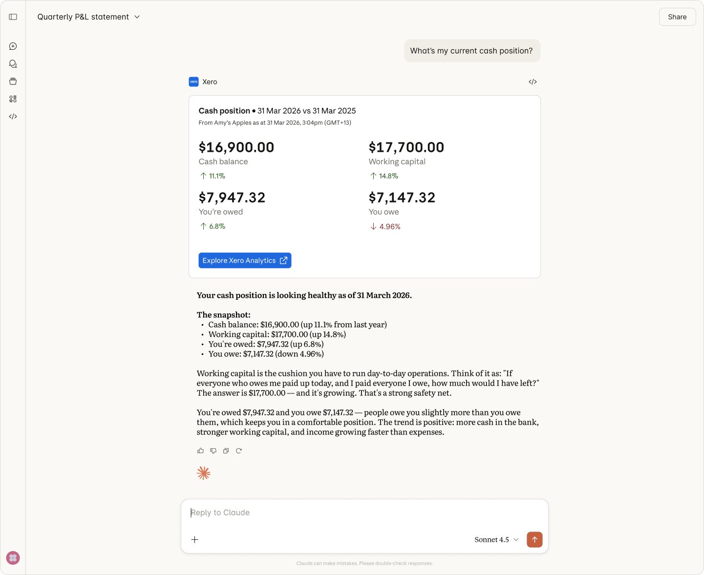Give the response a thumbs down
Viewport: 704px width, 575px height.
(213, 451)
